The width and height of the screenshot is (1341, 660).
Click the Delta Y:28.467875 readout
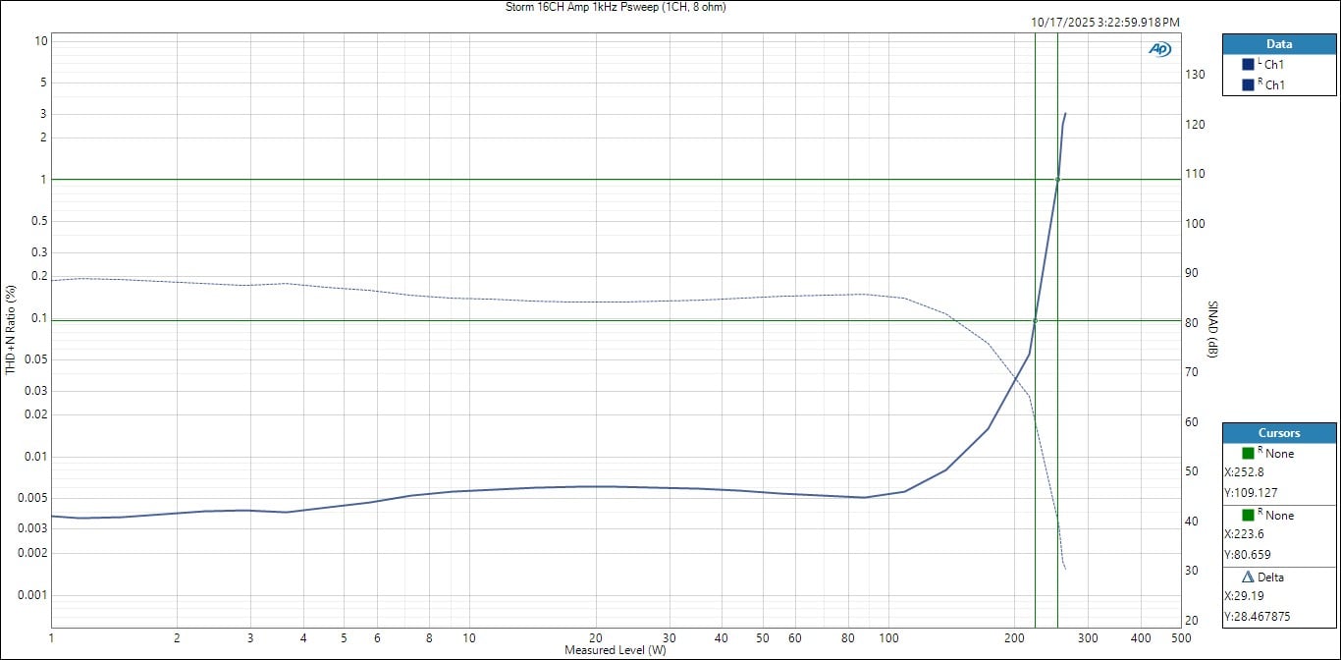(1260, 616)
